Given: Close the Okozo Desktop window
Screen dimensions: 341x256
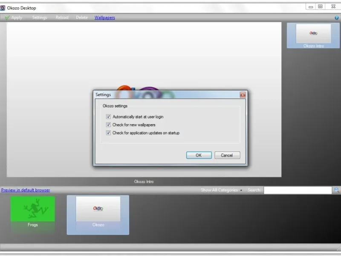Looking at the screenshot, I should click(333, 6).
